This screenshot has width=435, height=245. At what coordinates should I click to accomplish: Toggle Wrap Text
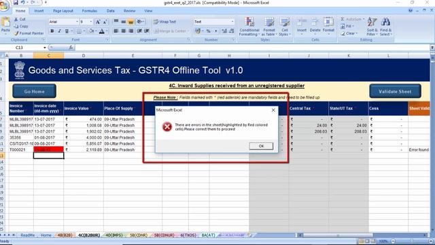164,21
